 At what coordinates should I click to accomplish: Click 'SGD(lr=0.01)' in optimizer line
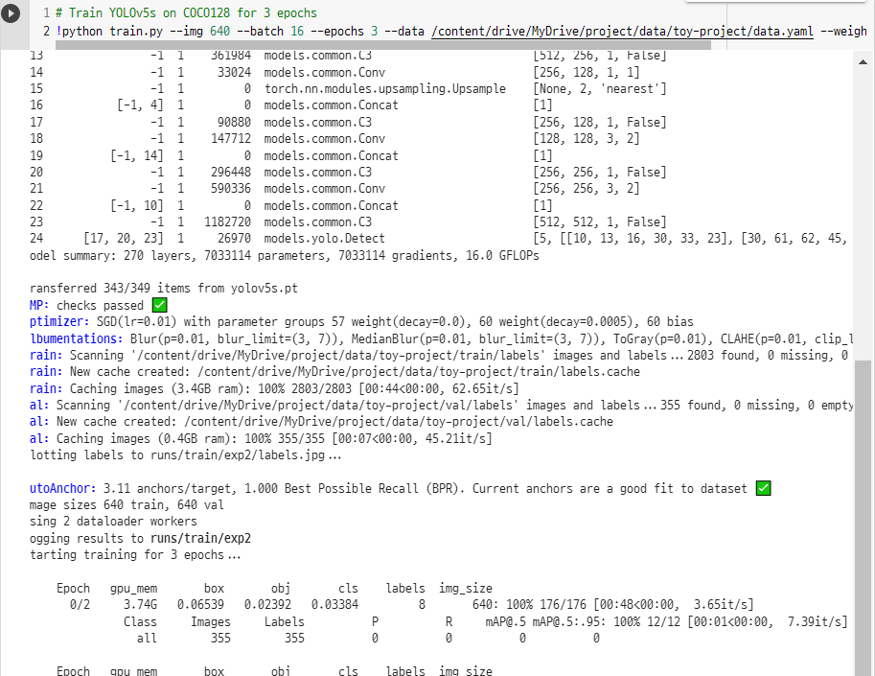pyautogui.click(x=137, y=322)
